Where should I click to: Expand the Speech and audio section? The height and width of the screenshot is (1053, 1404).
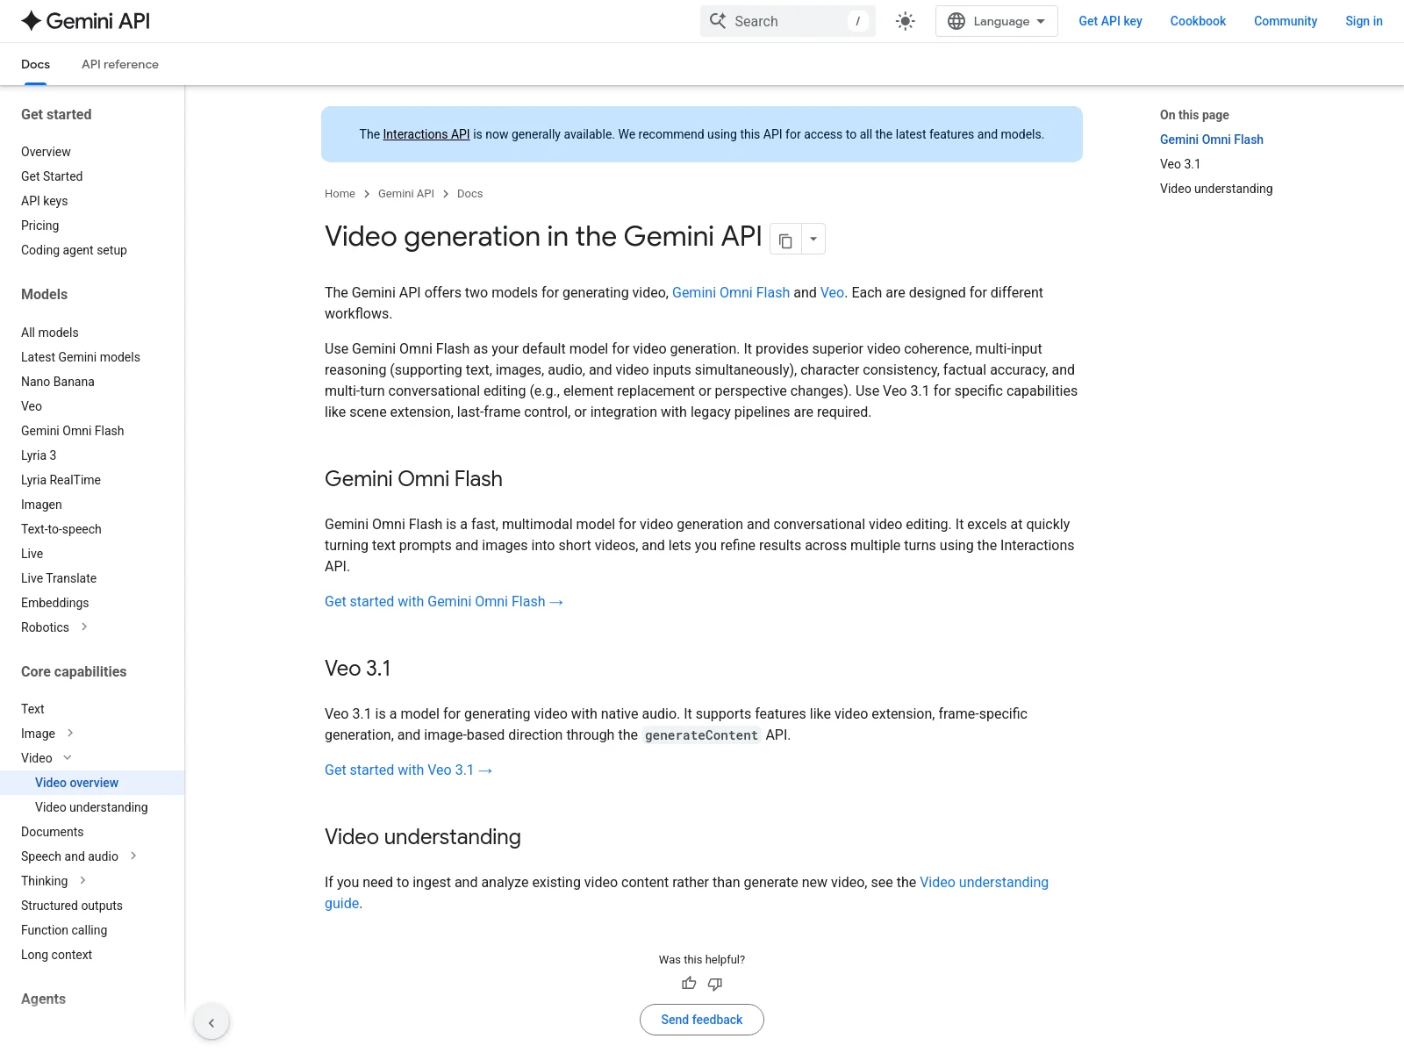tap(133, 856)
